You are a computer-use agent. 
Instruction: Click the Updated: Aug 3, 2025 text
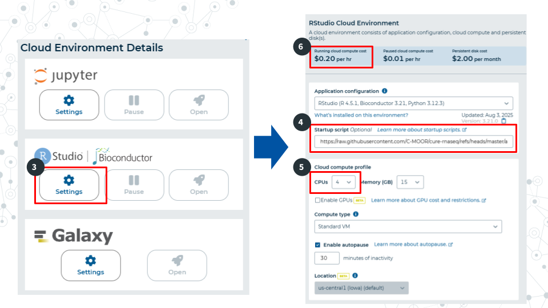point(487,115)
